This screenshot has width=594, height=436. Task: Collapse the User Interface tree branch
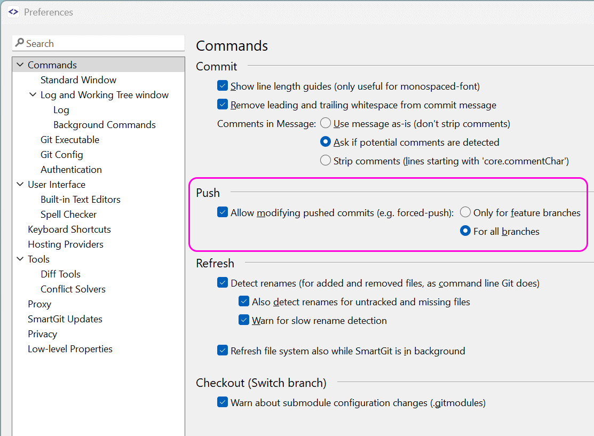pos(20,184)
